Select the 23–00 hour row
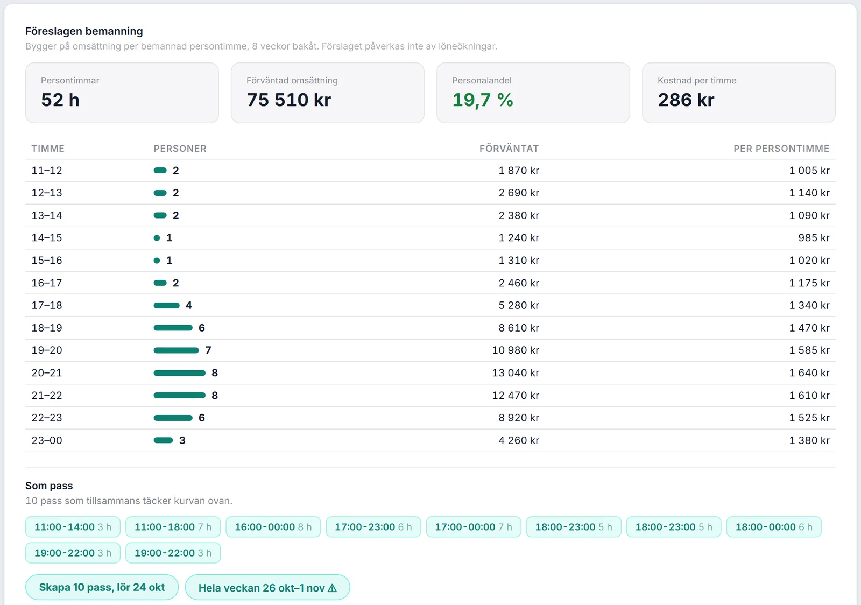The image size is (861, 605). (430, 440)
